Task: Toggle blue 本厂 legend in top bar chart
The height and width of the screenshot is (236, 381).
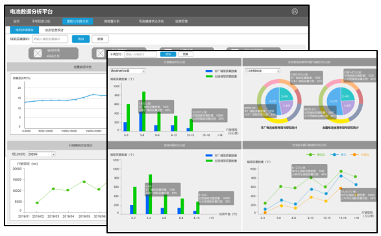Action: 221,71
